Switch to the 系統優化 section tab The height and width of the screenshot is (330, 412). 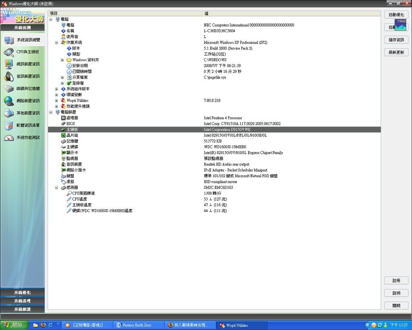[23, 293]
